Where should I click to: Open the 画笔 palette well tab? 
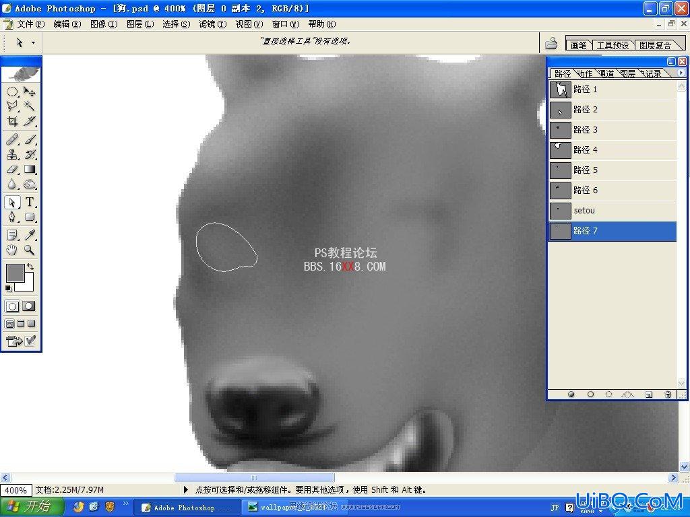[x=579, y=45]
